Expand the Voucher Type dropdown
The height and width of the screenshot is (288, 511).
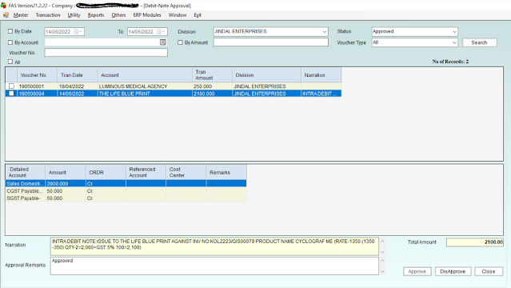point(454,42)
